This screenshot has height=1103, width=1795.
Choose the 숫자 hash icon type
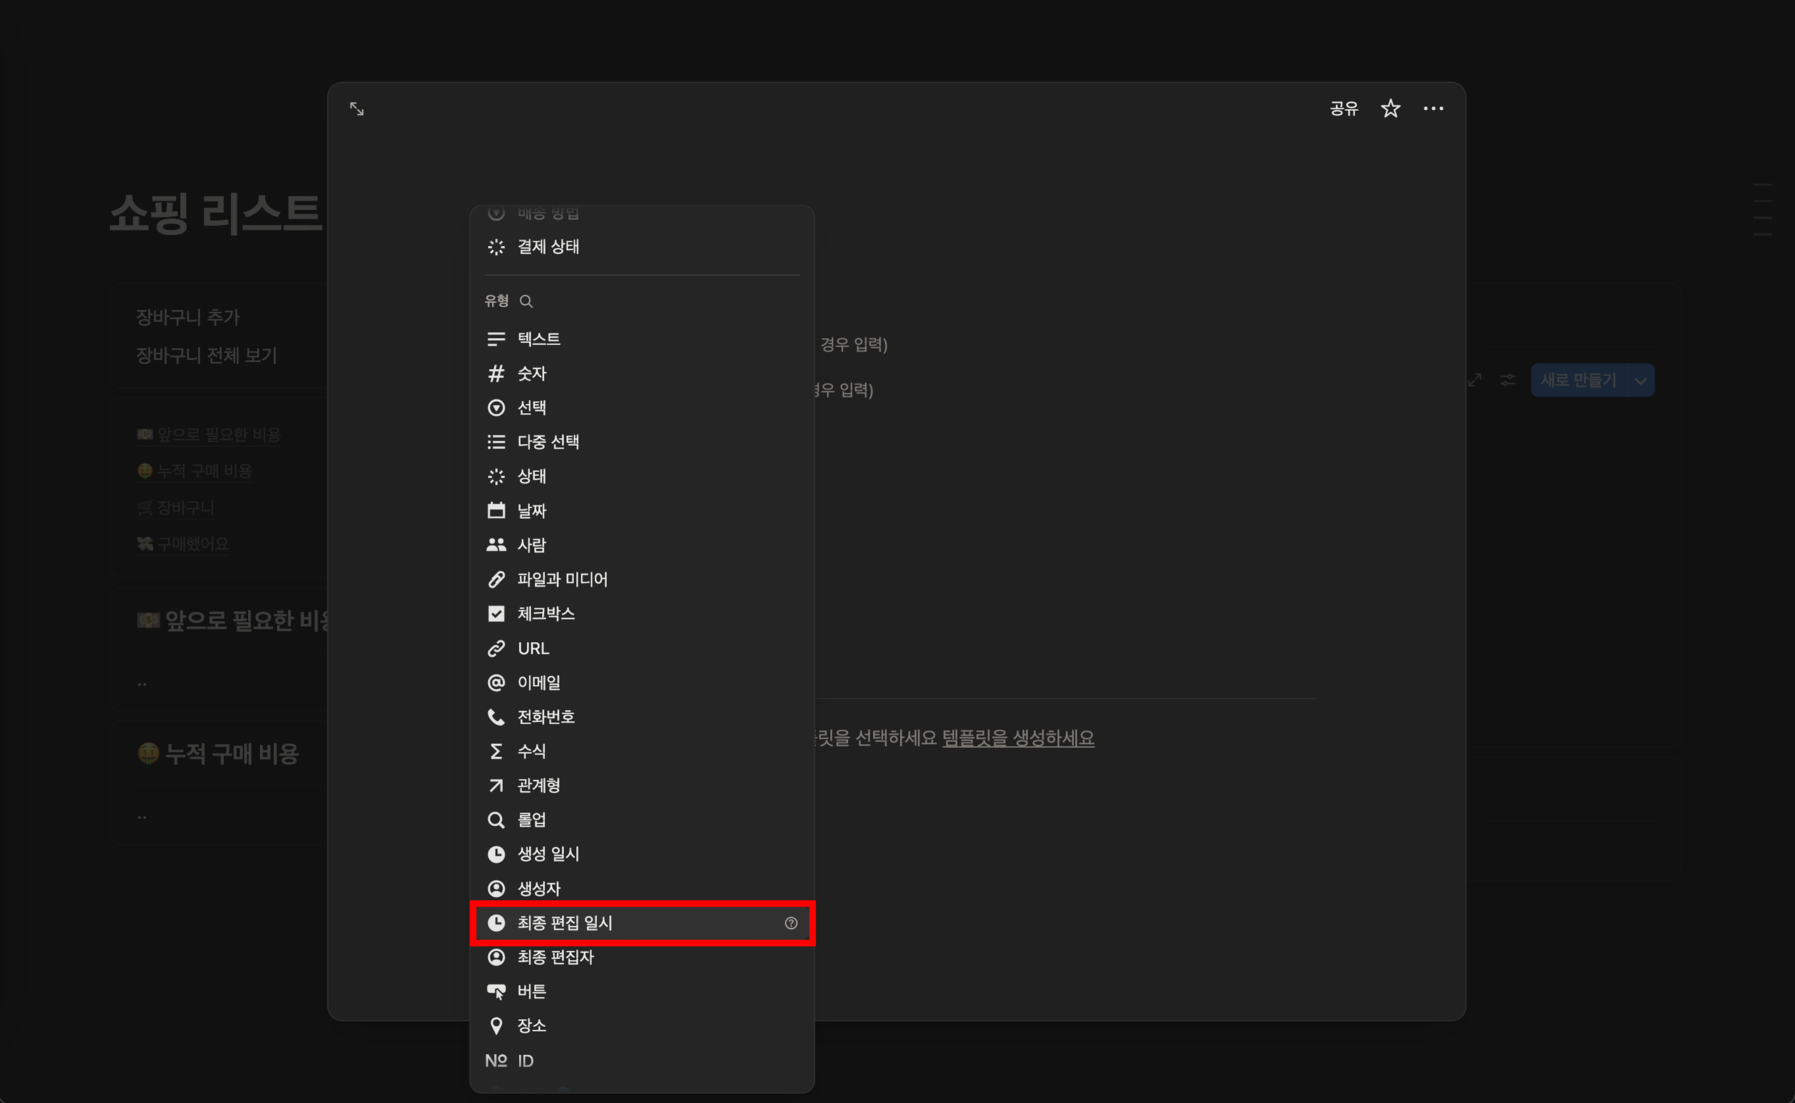pos(531,373)
